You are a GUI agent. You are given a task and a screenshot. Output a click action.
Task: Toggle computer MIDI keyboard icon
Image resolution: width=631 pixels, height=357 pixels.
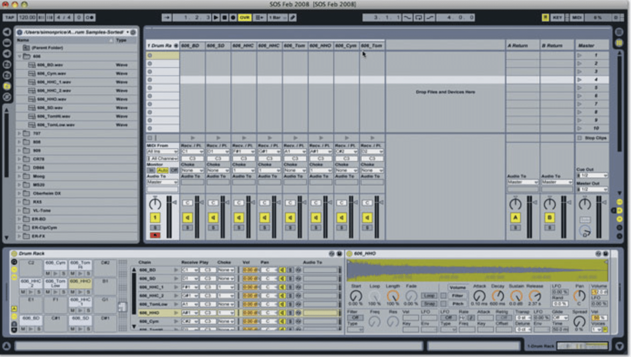click(x=545, y=18)
